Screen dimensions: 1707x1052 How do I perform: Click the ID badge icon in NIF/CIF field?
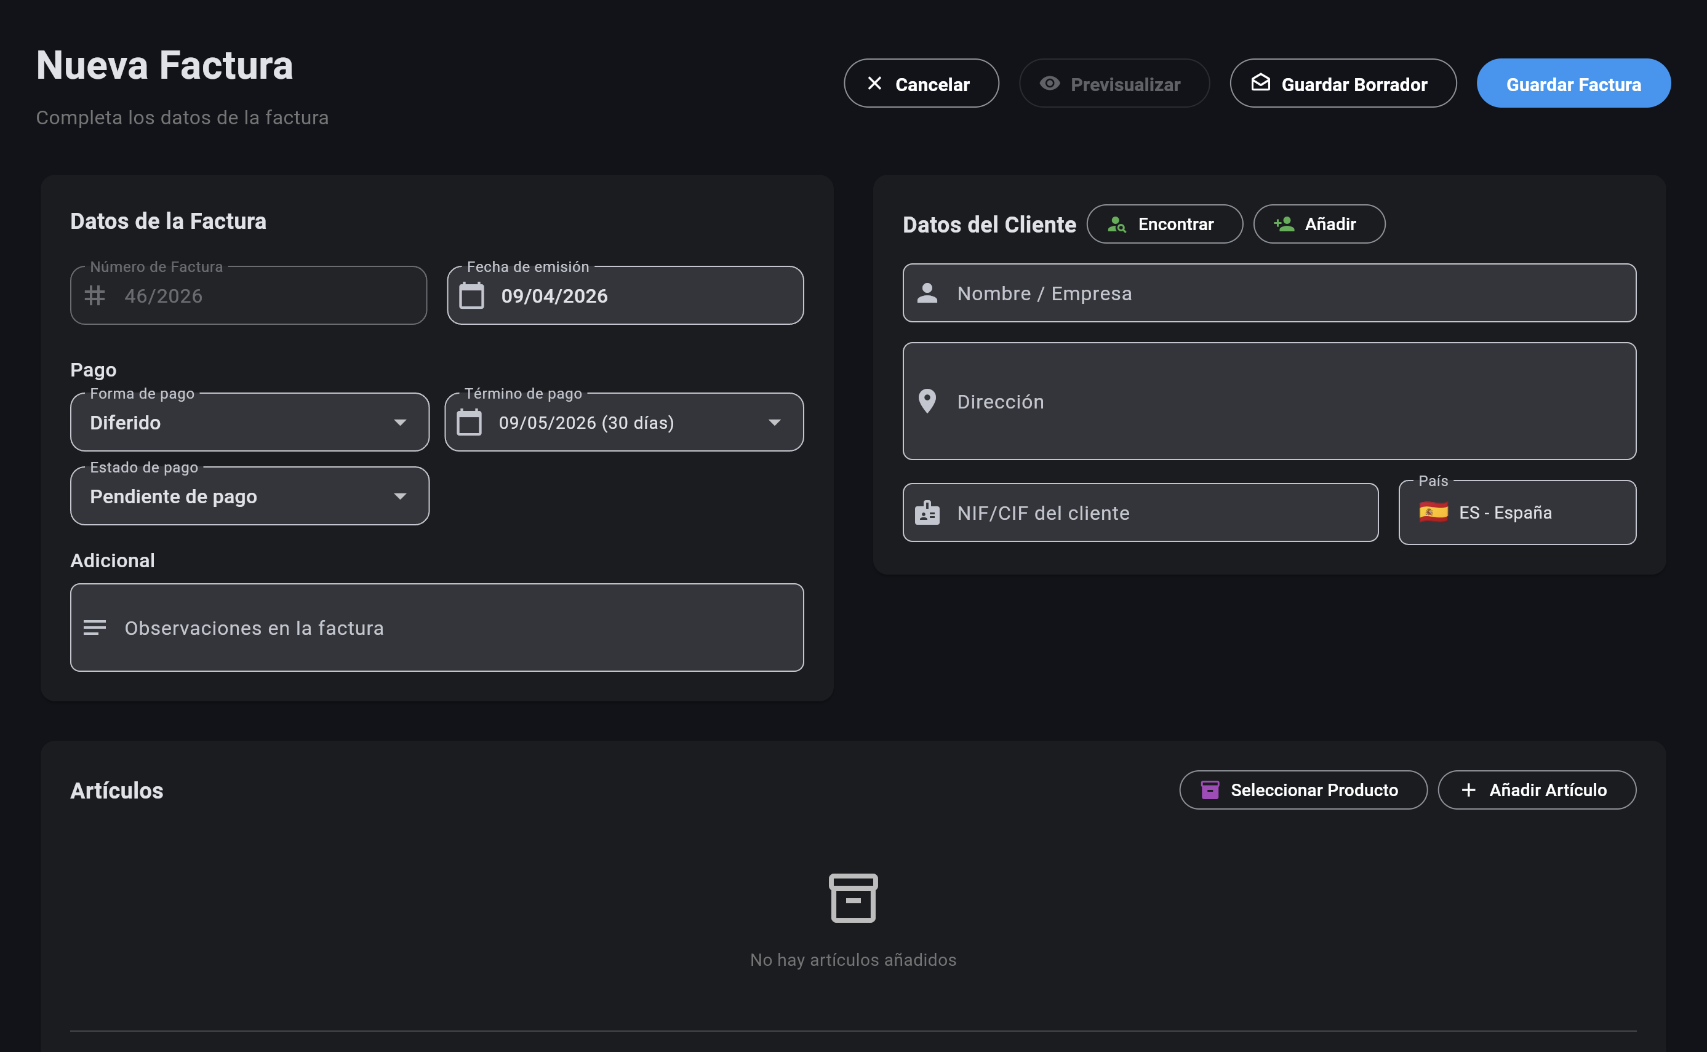[927, 513]
